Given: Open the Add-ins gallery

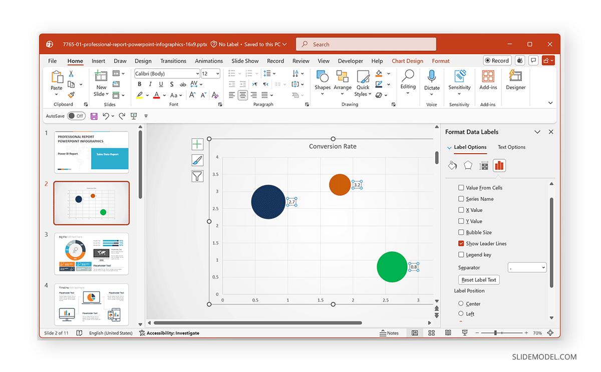Looking at the screenshot, I should click(x=488, y=80).
